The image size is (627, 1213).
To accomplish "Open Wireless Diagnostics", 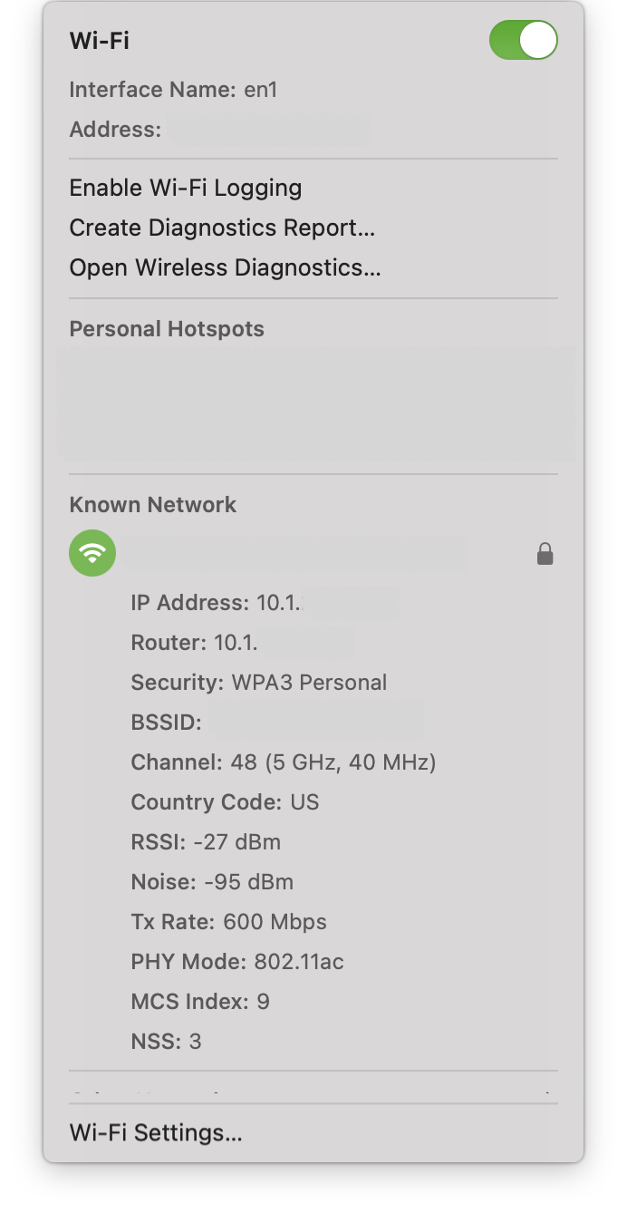I will tap(224, 267).
